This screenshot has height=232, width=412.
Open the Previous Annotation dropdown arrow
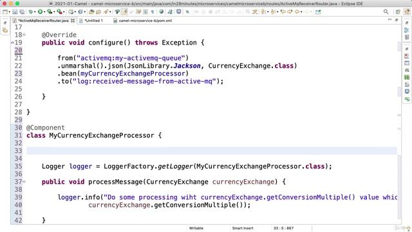coord(277,12)
